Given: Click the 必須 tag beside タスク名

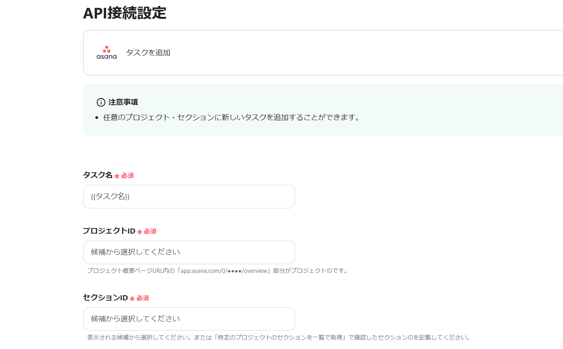Looking at the screenshot, I should tap(128, 175).
